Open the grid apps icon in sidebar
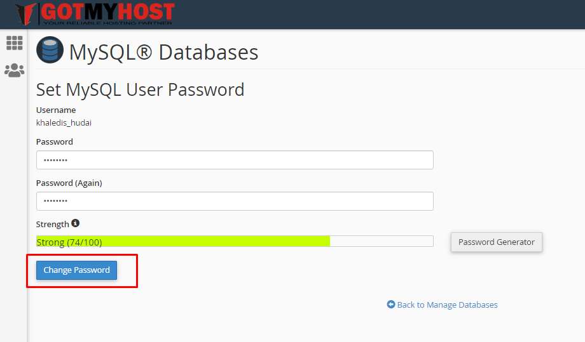This screenshot has width=585, height=342. tap(14, 43)
